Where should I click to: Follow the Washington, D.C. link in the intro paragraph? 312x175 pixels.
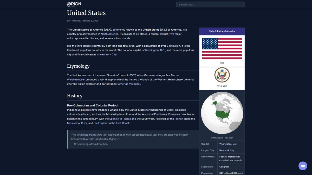pos(155,50)
